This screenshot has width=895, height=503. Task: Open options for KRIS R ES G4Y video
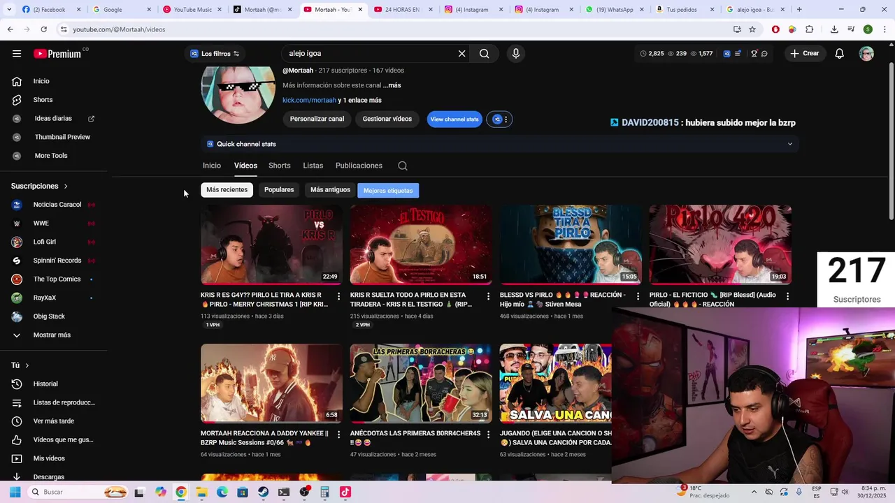click(339, 297)
